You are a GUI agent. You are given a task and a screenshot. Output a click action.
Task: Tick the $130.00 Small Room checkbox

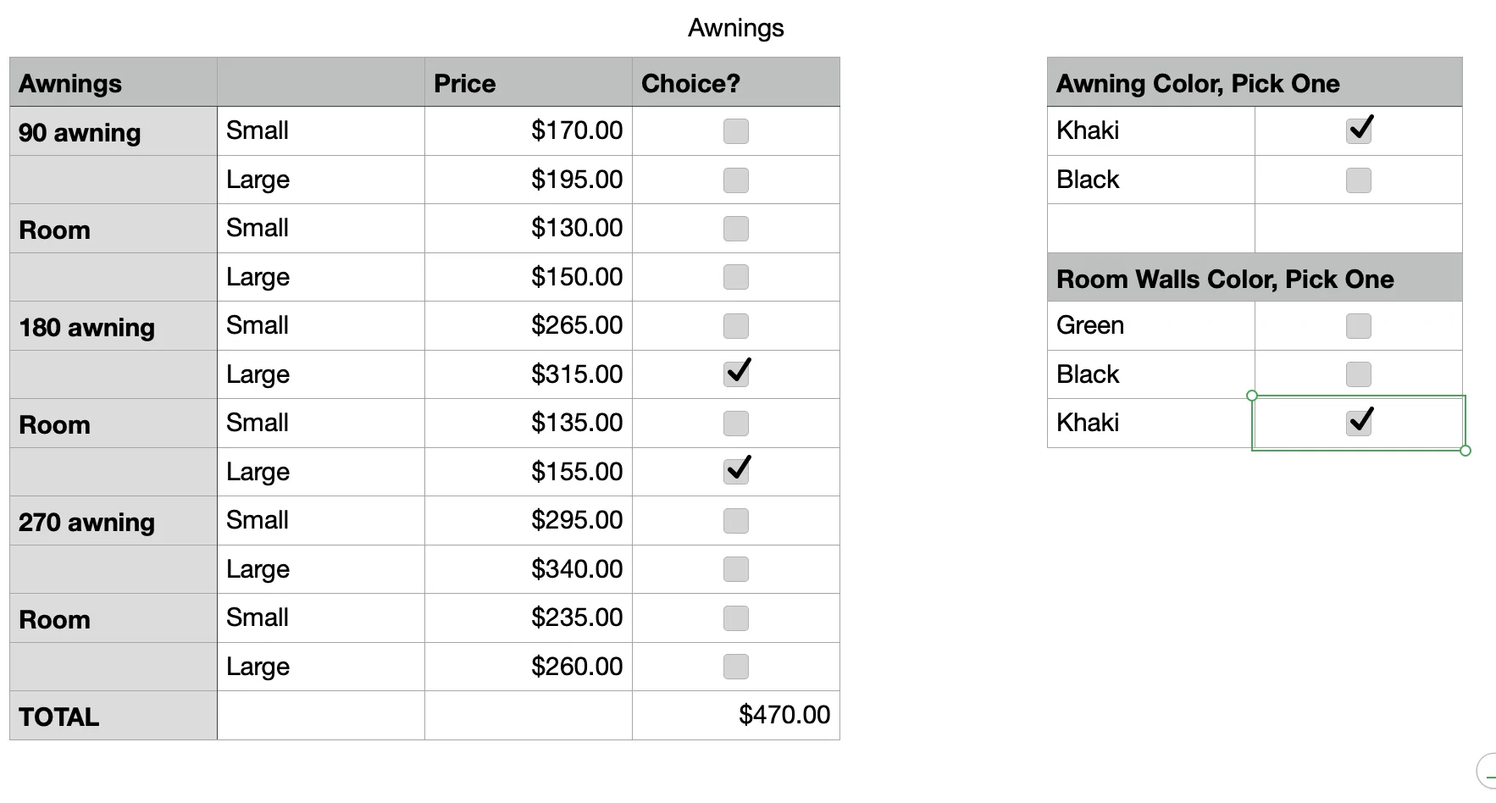(x=735, y=229)
